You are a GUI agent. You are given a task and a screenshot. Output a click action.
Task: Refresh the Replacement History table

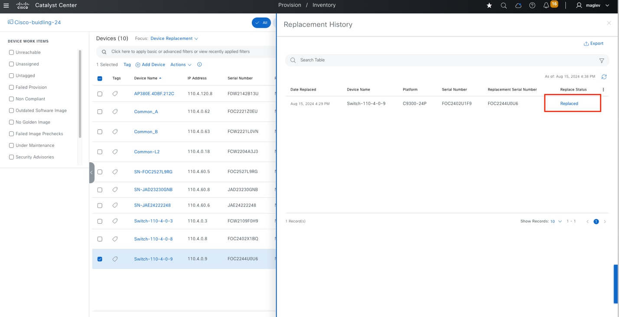click(604, 77)
